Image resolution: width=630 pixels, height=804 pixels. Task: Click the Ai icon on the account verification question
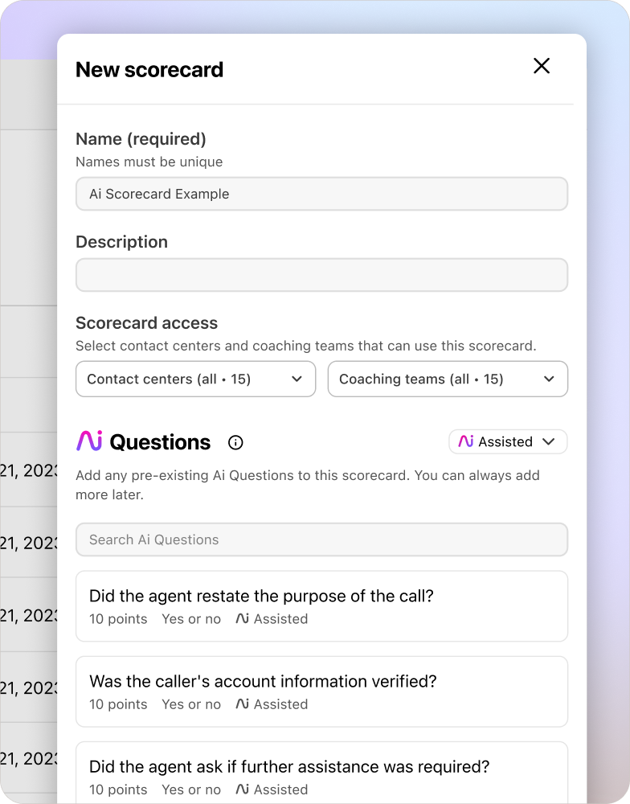(241, 703)
